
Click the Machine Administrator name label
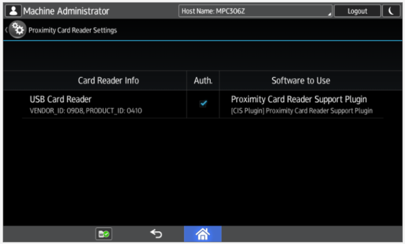click(x=66, y=11)
